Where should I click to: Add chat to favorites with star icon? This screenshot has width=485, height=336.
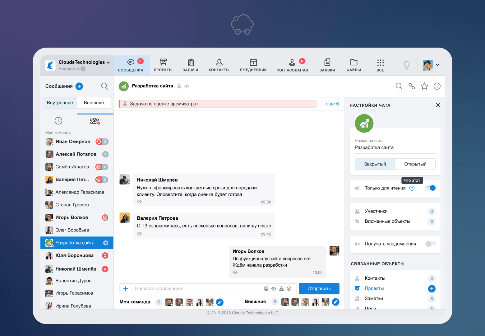[x=424, y=86]
